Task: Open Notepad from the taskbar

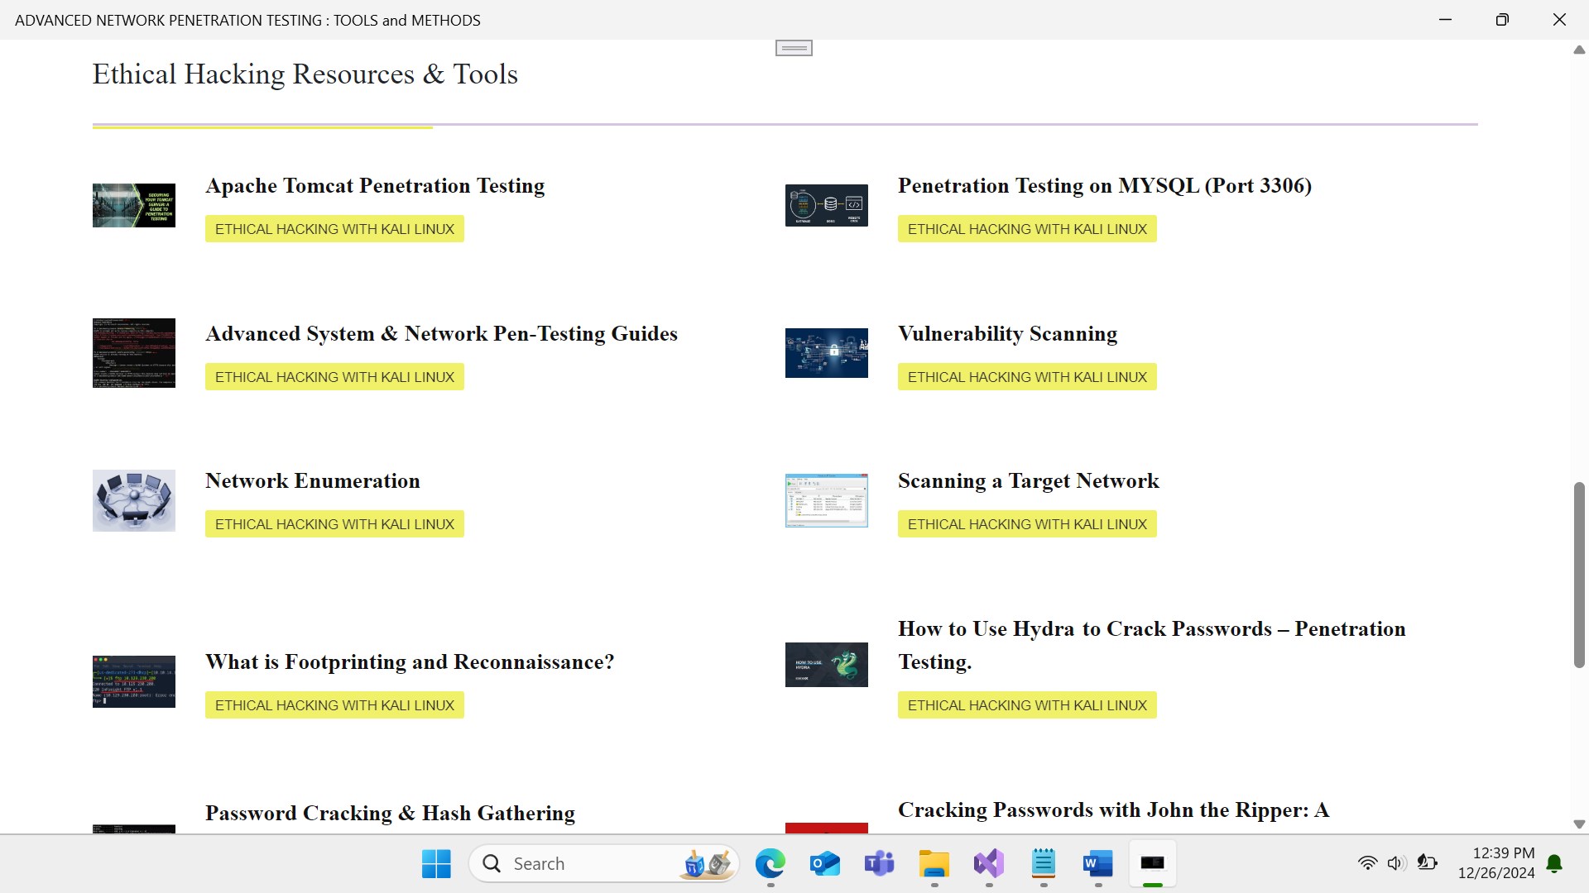Action: coord(1043,864)
